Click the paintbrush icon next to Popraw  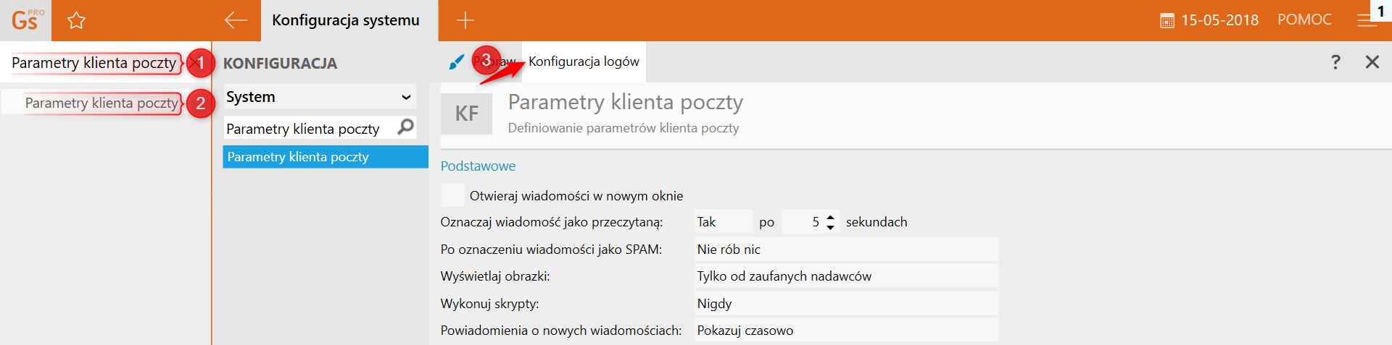click(456, 62)
